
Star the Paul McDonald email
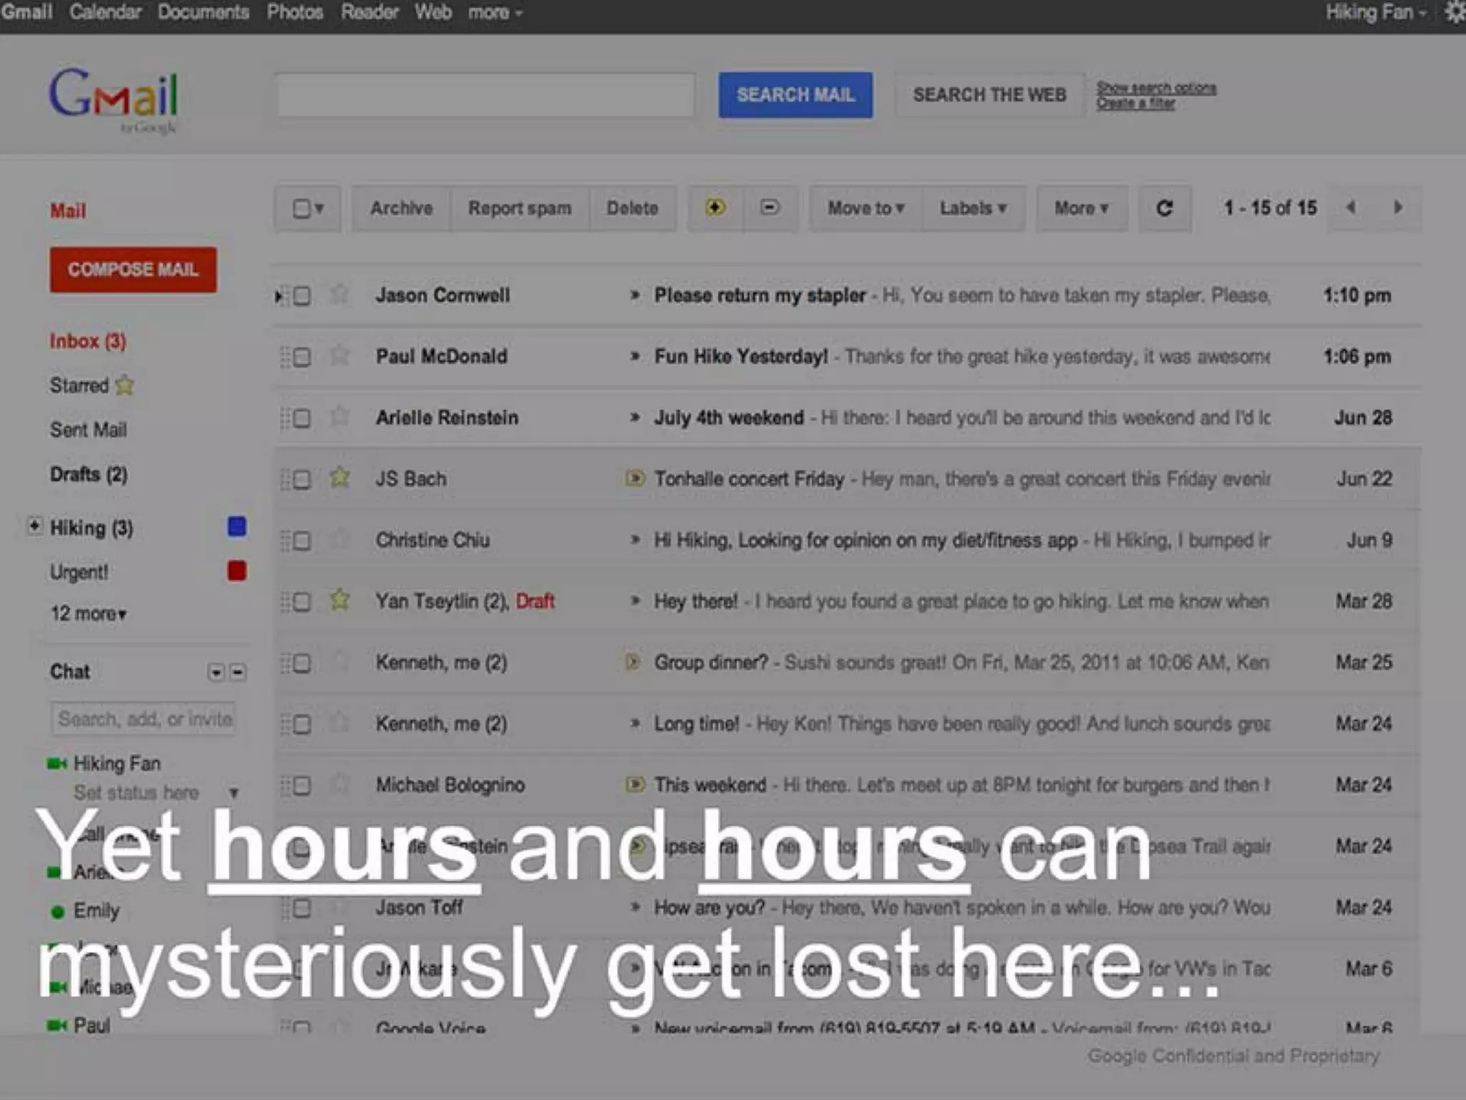click(x=340, y=355)
